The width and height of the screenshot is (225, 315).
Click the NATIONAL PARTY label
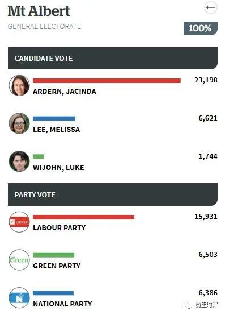coord(62,304)
